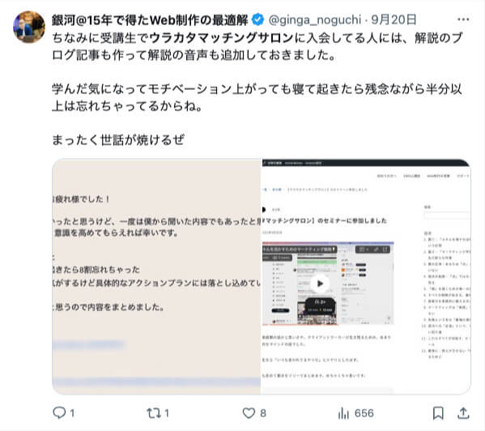Click the reply count number 1
This screenshot has height=431, width=485.
point(72,413)
